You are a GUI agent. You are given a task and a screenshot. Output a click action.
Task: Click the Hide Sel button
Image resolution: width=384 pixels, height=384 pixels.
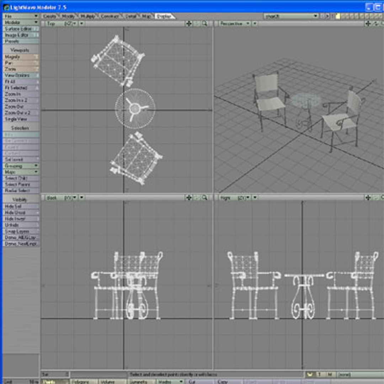click(21, 206)
